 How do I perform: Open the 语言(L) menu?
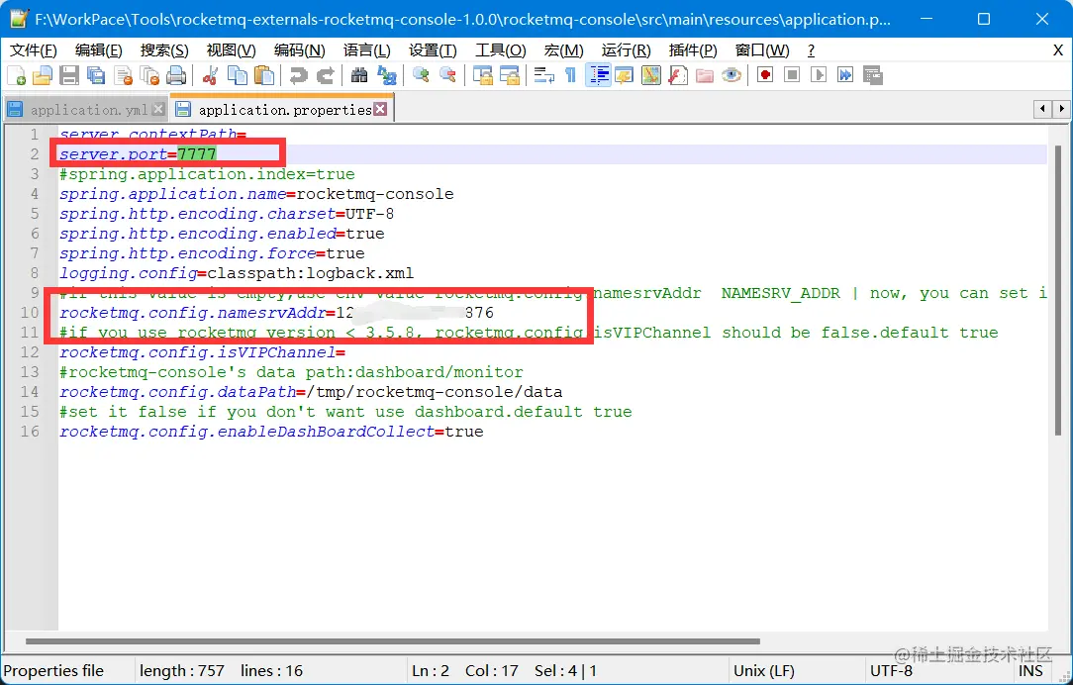click(x=367, y=50)
